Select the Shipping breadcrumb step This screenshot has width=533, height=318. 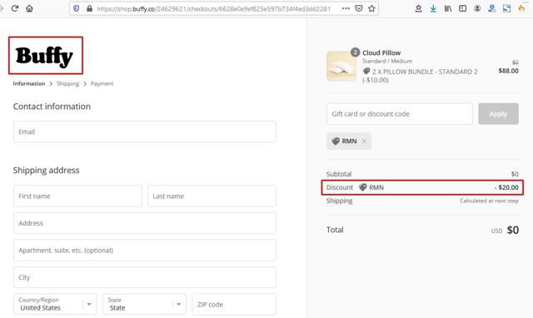click(67, 83)
